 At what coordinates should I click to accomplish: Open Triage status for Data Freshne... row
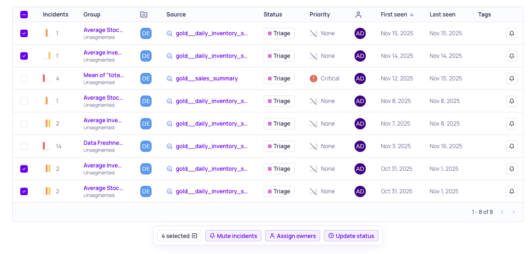point(279,146)
